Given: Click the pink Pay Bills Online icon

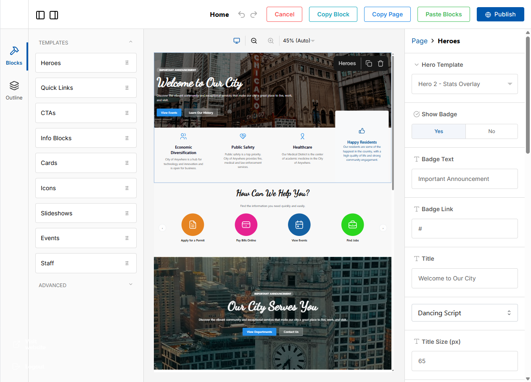Looking at the screenshot, I should click(246, 225).
